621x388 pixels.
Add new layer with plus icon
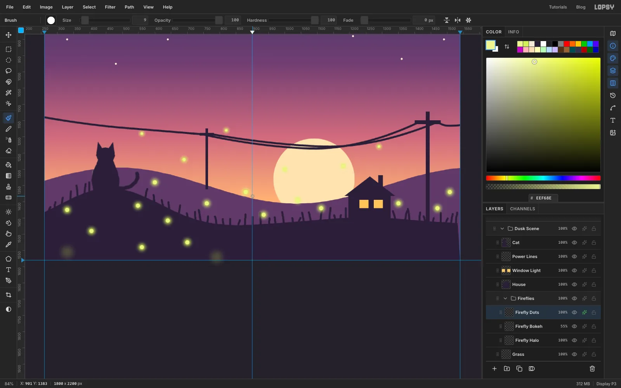click(494, 369)
